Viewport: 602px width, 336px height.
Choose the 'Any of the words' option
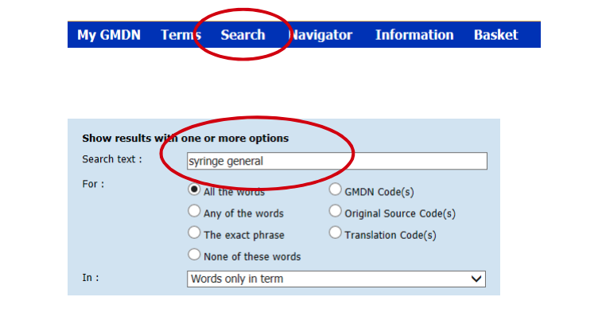pos(194,212)
